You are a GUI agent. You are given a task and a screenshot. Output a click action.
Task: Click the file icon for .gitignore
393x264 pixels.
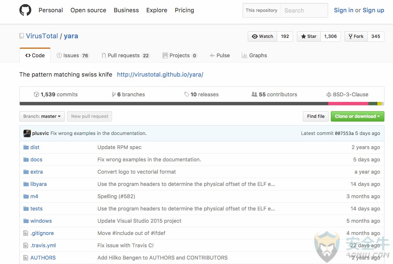pos(26,233)
